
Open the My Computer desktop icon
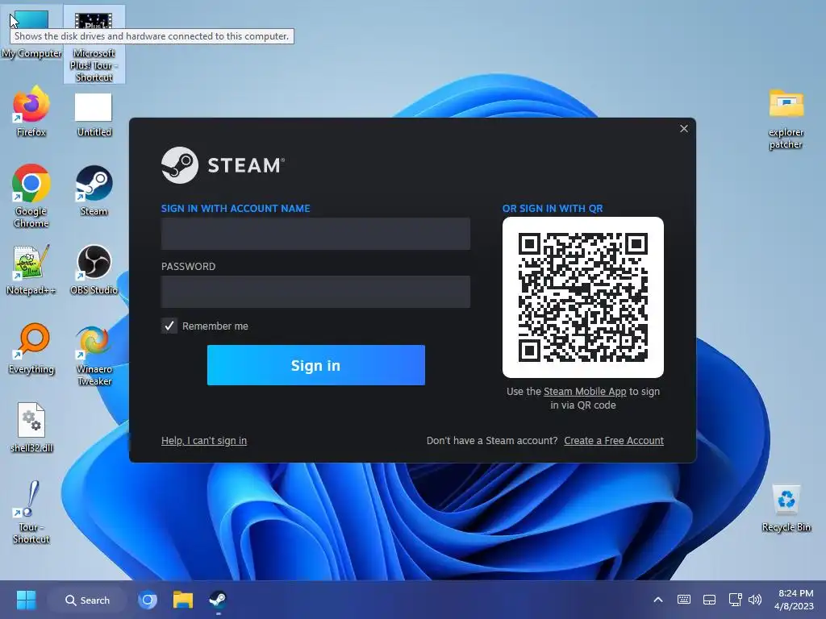click(31, 32)
